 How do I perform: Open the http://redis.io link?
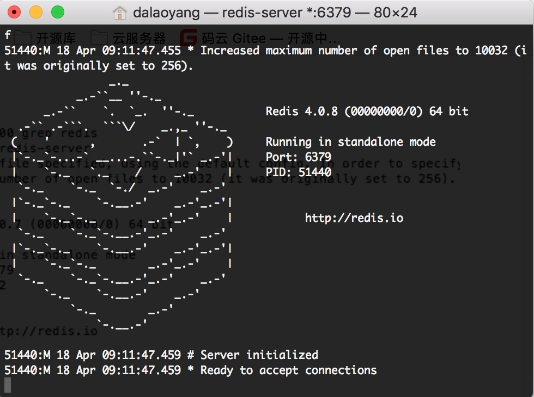[x=354, y=218]
